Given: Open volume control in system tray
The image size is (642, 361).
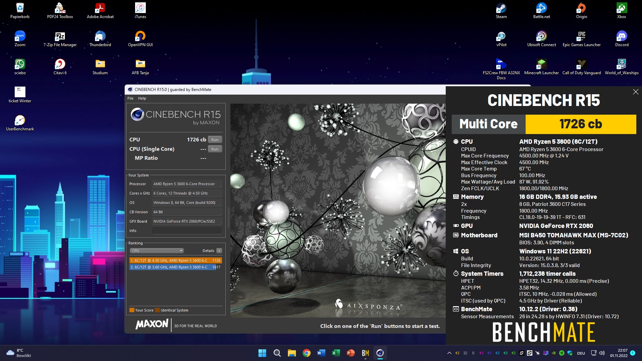Looking at the screenshot, I should point(602,353).
